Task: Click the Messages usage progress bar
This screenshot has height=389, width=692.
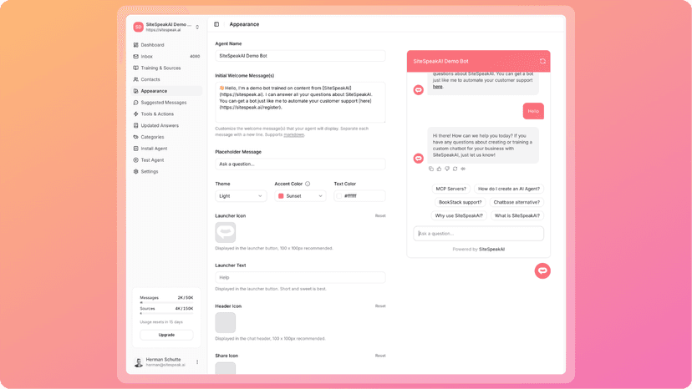Action: (x=166, y=302)
